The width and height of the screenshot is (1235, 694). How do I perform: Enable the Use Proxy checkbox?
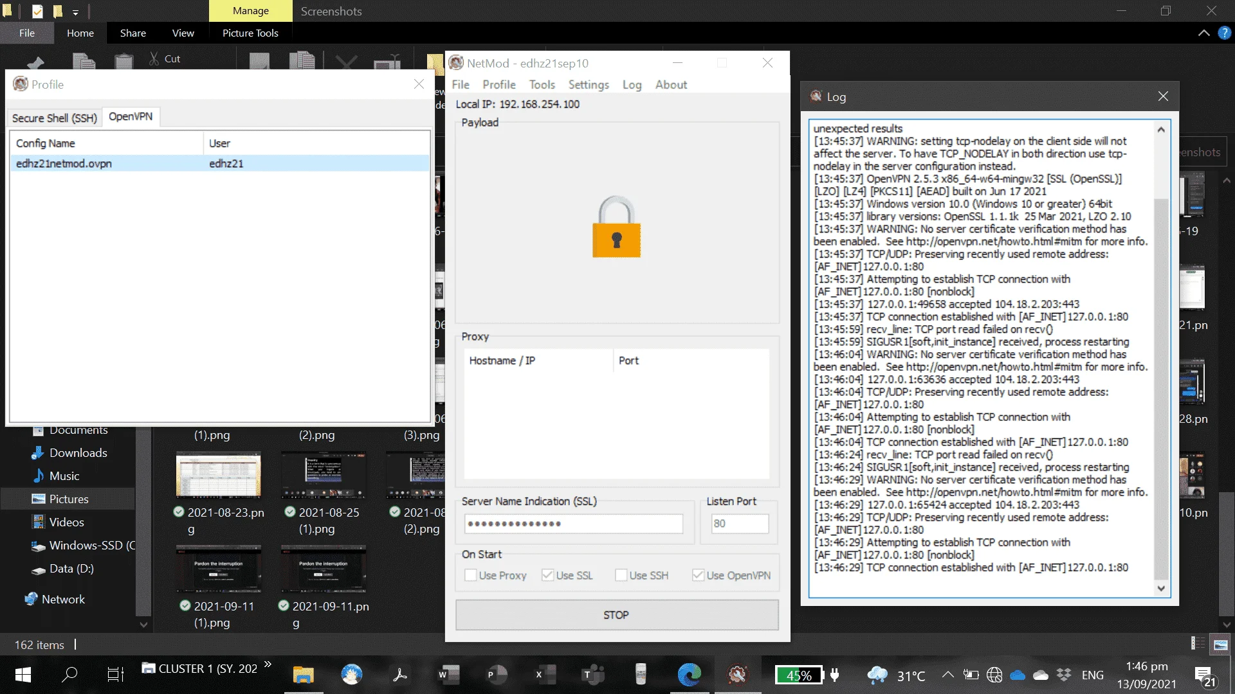click(471, 575)
